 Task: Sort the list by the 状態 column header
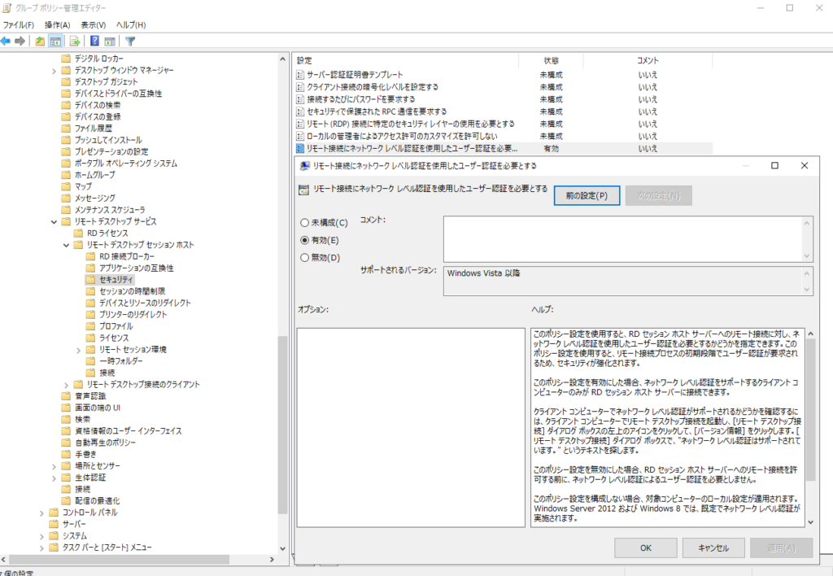coord(551,60)
